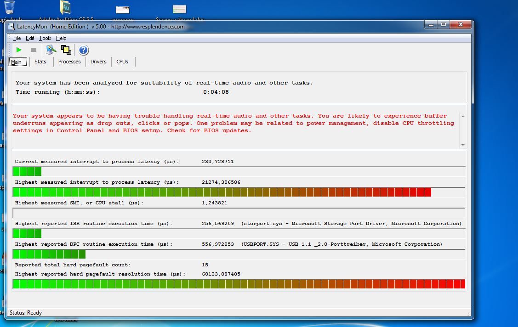The image size is (518, 327).
Task: Open the Edit menu
Action: pos(30,38)
